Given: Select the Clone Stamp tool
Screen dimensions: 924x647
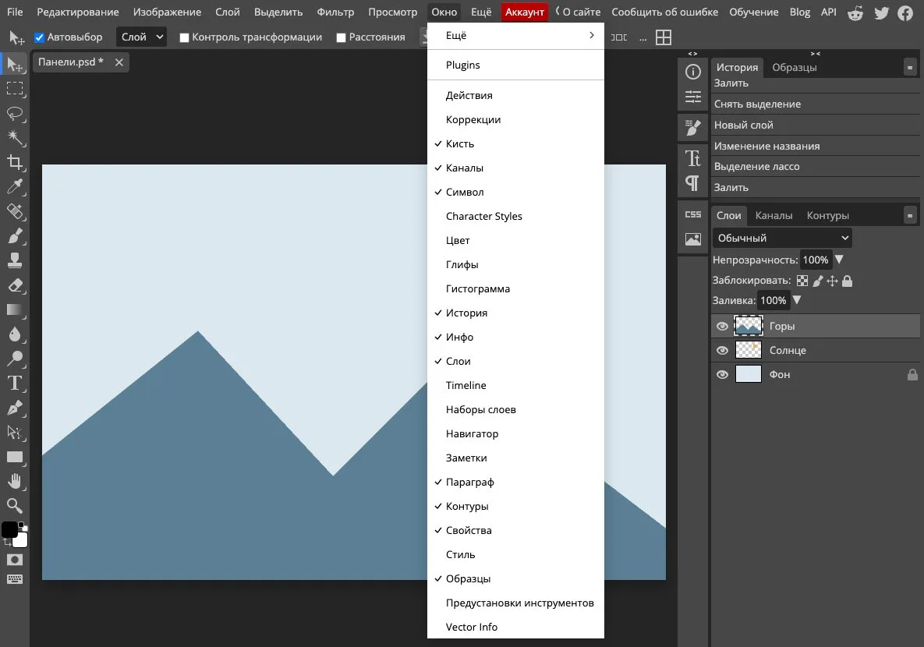Looking at the screenshot, I should tap(15, 260).
